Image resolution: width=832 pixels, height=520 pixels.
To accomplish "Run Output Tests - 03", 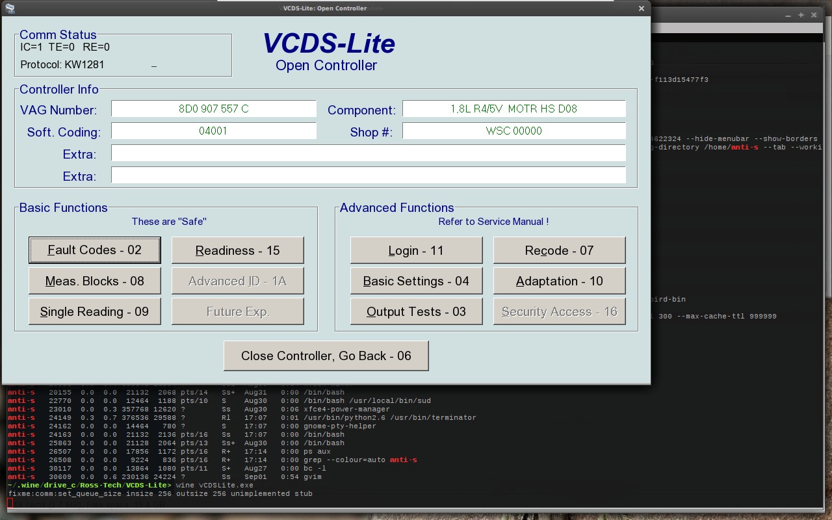I will tap(417, 311).
